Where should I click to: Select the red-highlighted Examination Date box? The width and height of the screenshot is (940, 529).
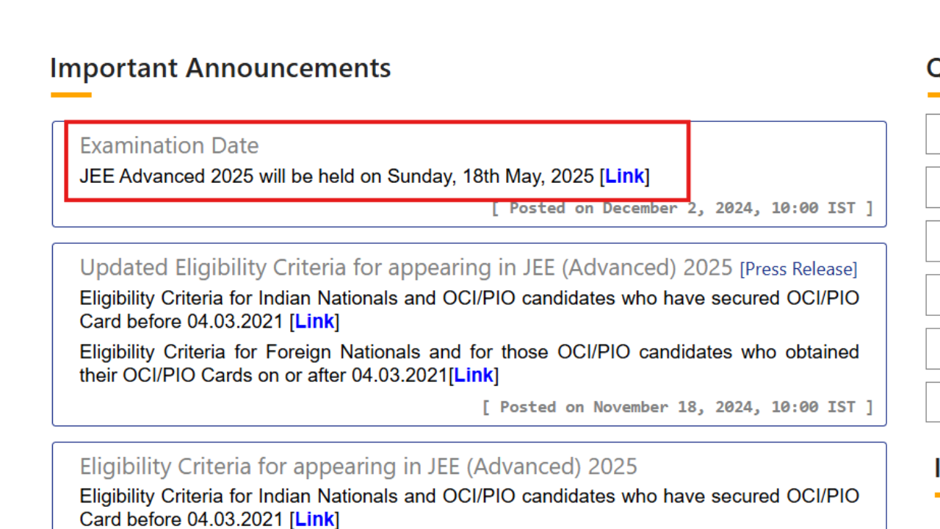click(x=377, y=160)
